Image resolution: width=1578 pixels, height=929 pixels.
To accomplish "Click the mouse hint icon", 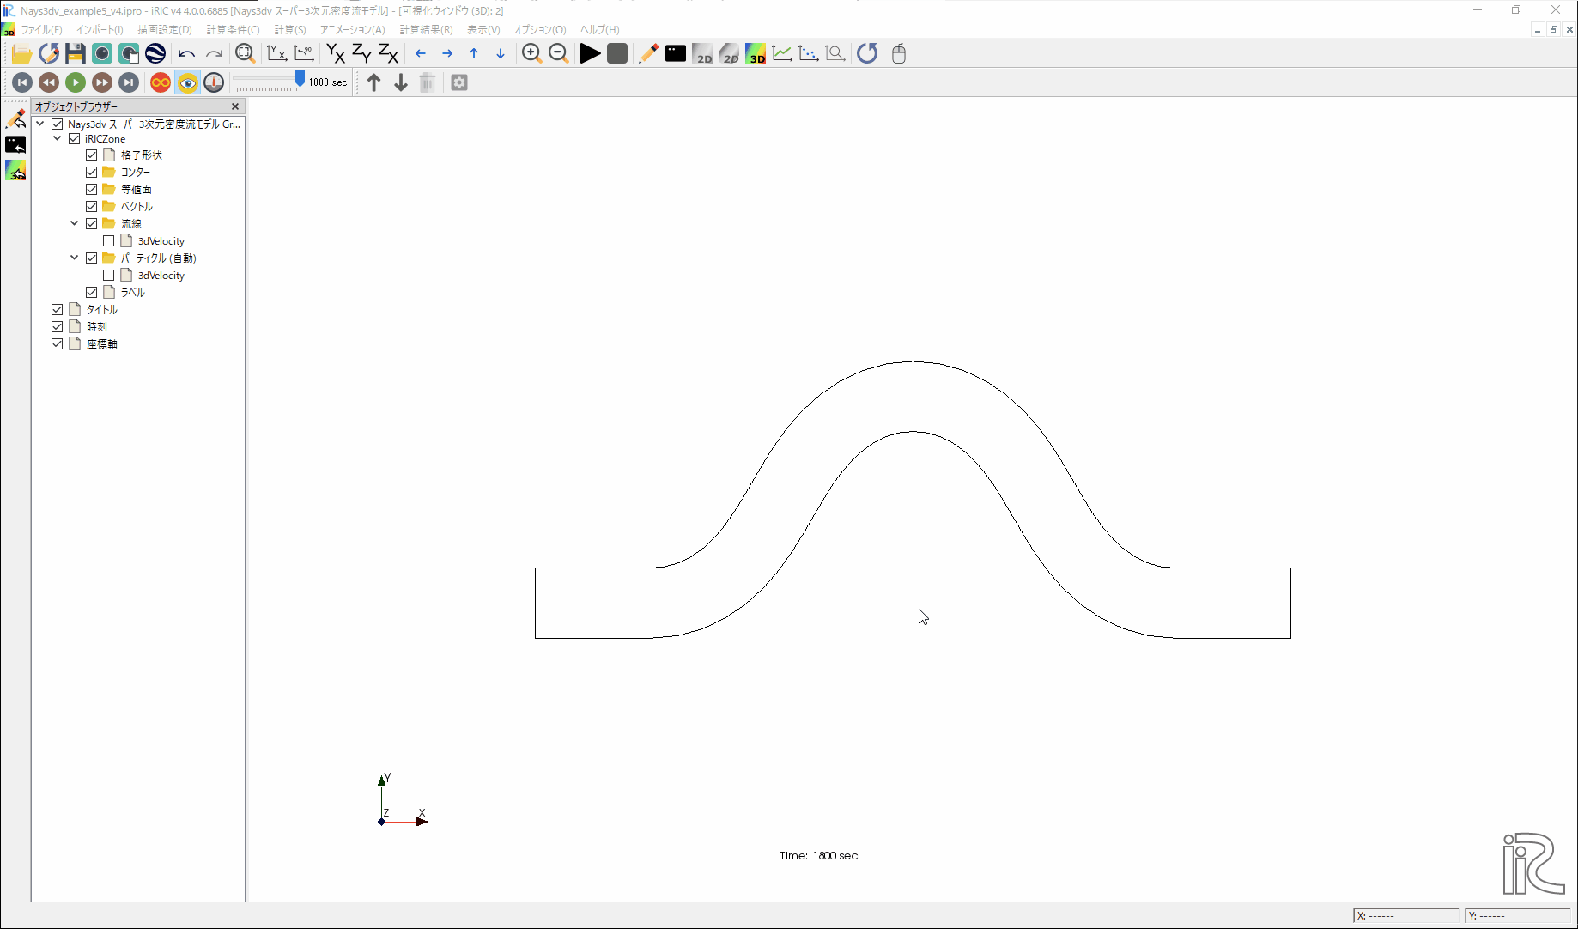I will pos(899,53).
